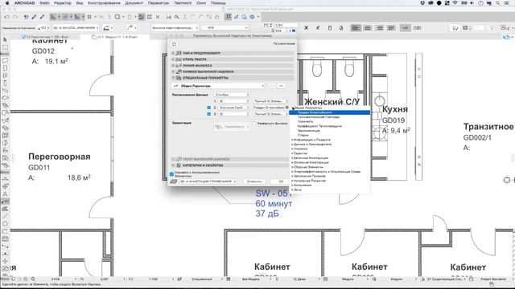Click the favorites star in label settings dialog
Image resolution: width=515 pixels, height=289 pixels.
pos(174,44)
